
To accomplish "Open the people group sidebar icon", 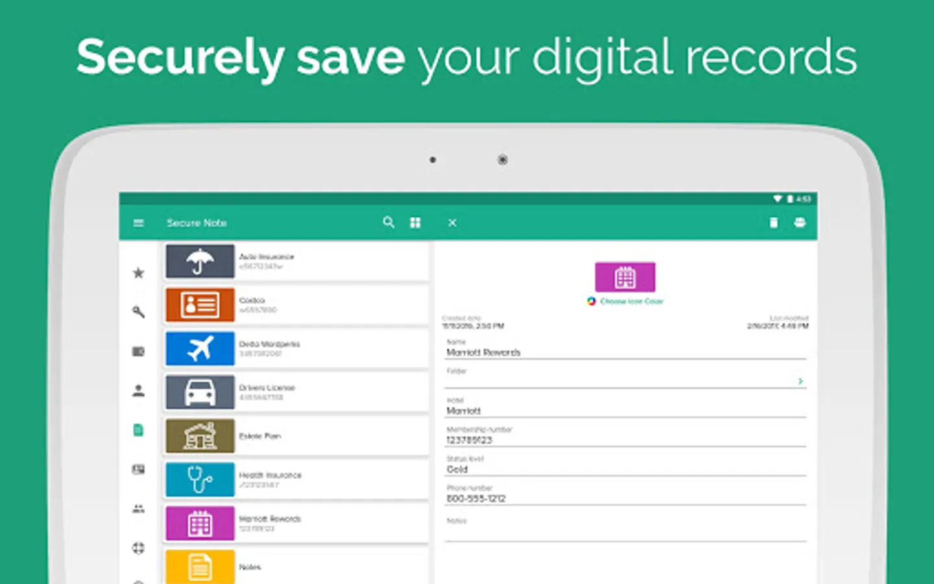I will click(x=138, y=509).
